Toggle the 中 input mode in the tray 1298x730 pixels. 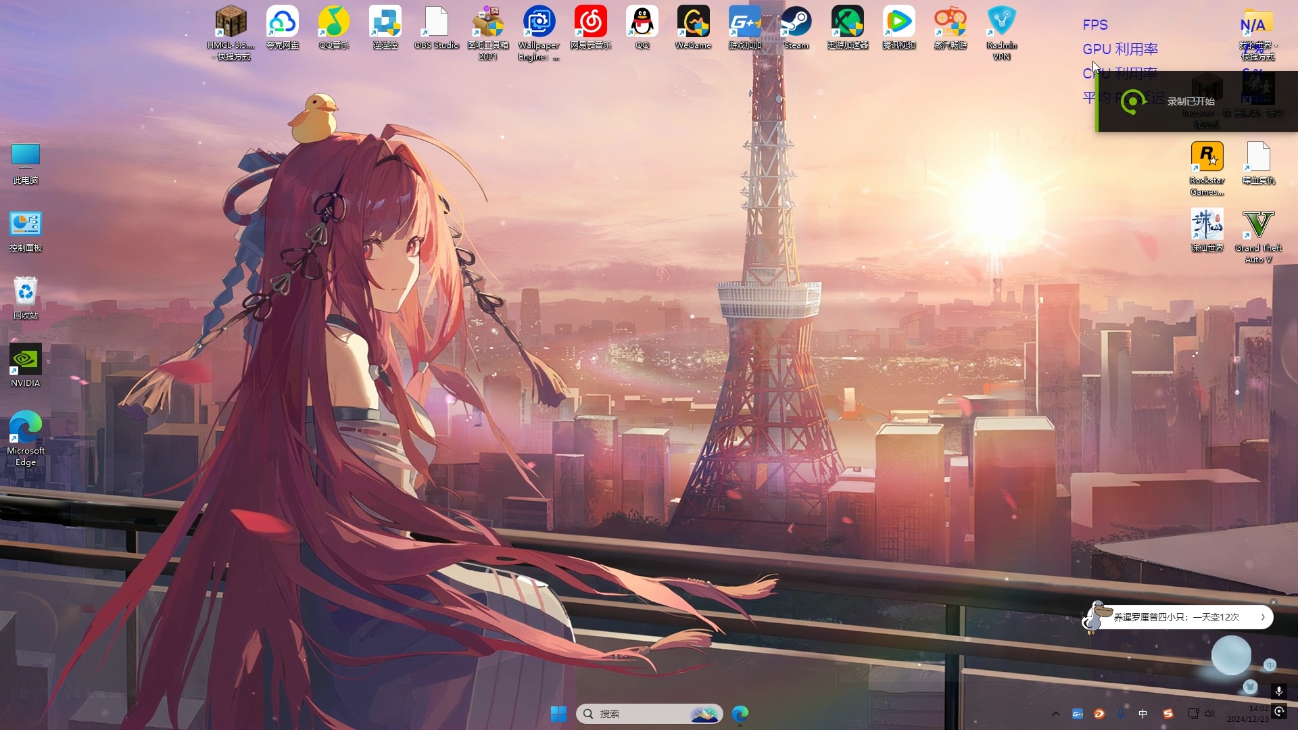(x=1143, y=714)
